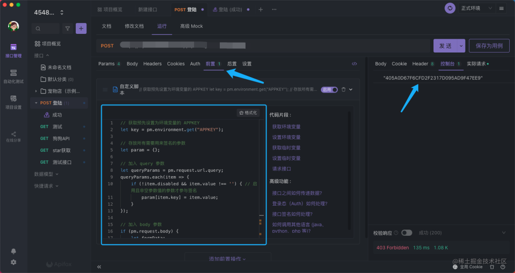515x273 pixels.
Task: Click the 获取环境变量 code snippet link
Action: [286, 127]
